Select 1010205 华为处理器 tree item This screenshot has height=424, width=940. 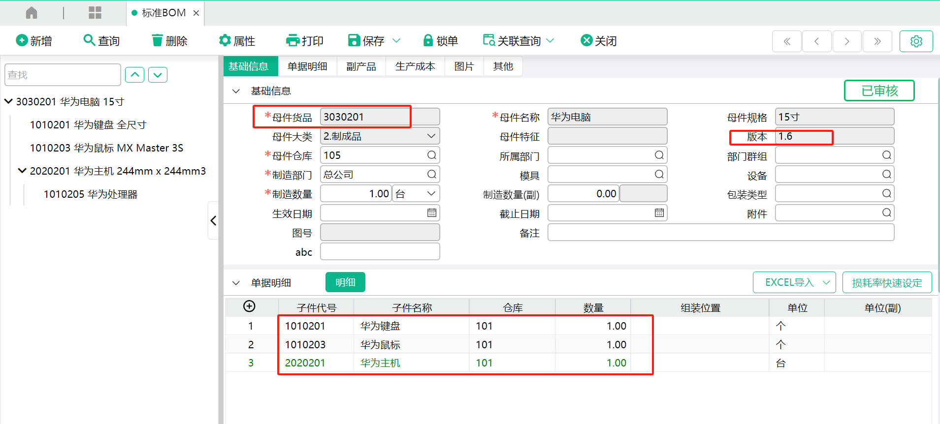pos(91,194)
